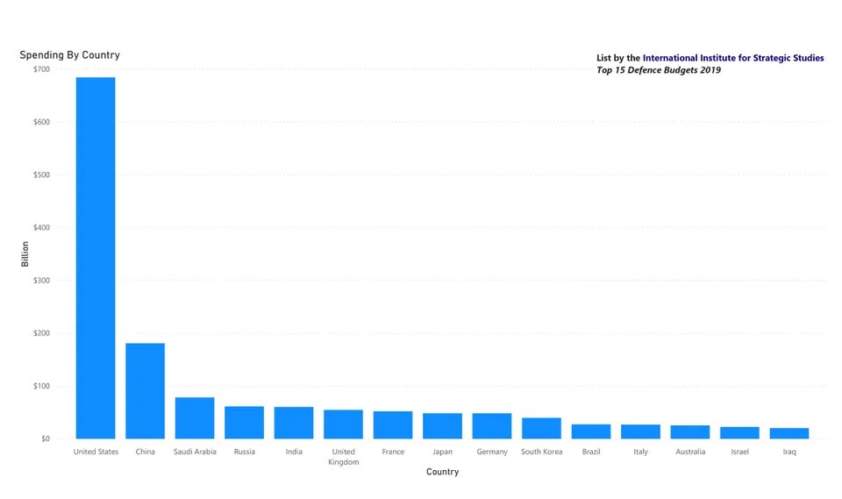The width and height of the screenshot is (842, 499).
Task: Click the 'France' axis label
Action: click(x=393, y=452)
